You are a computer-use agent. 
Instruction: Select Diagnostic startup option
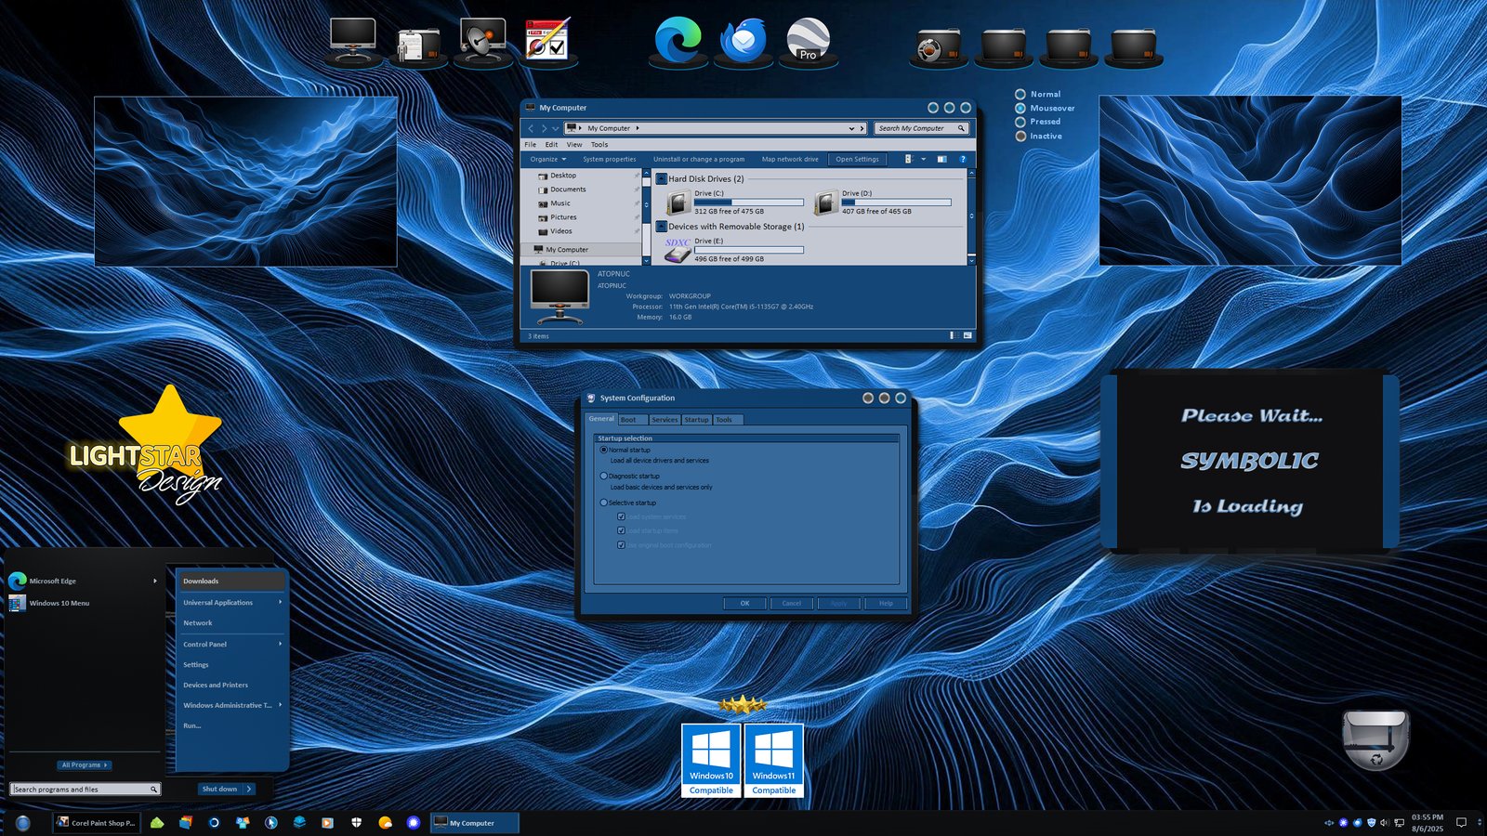pyautogui.click(x=603, y=476)
